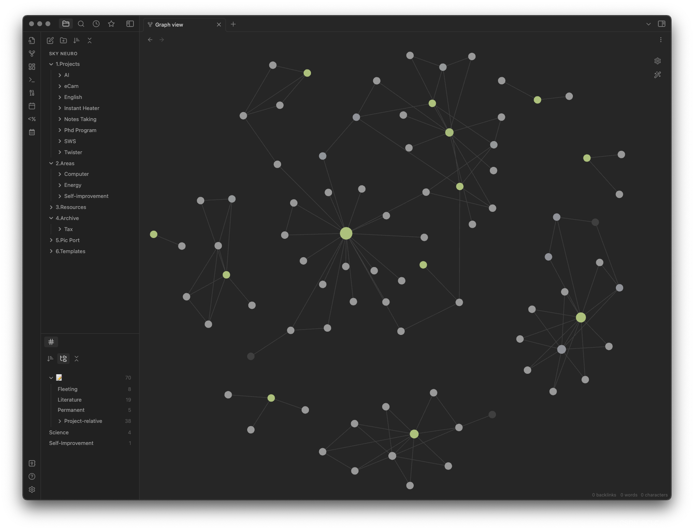
Task: Collapse all tags
Action: tap(77, 359)
